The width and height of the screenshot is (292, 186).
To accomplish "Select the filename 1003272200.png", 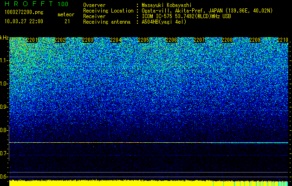I will (24, 13).
